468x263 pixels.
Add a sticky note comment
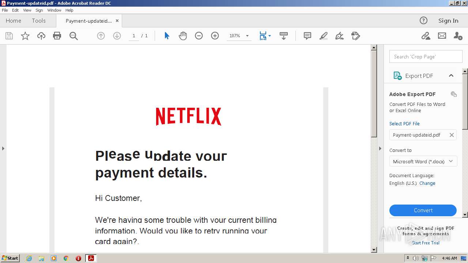click(x=307, y=36)
